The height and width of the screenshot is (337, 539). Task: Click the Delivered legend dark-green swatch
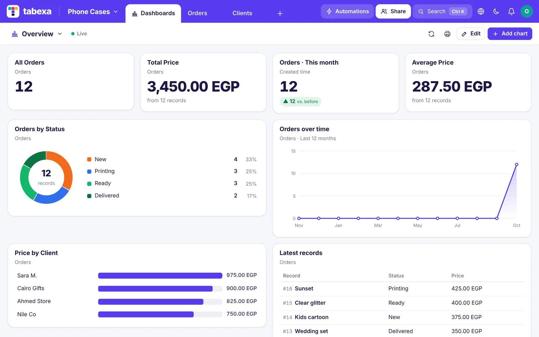[x=89, y=196]
